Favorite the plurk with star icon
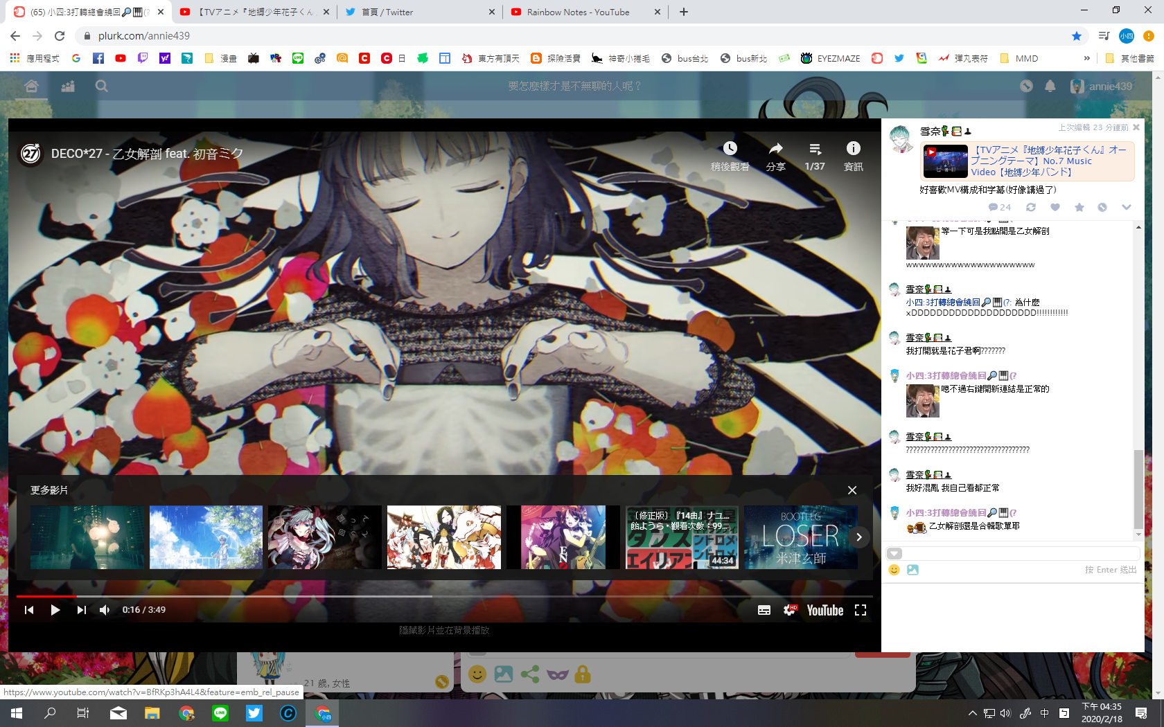1164x727 pixels. (1079, 207)
